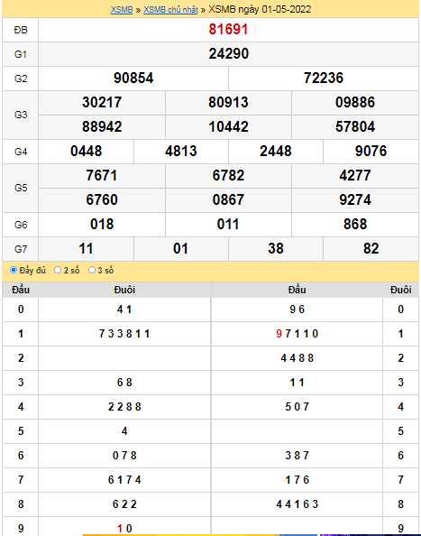Screen dimensions: 421x536
Task: Click G7 number 11
Action: (x=86, y=248)
